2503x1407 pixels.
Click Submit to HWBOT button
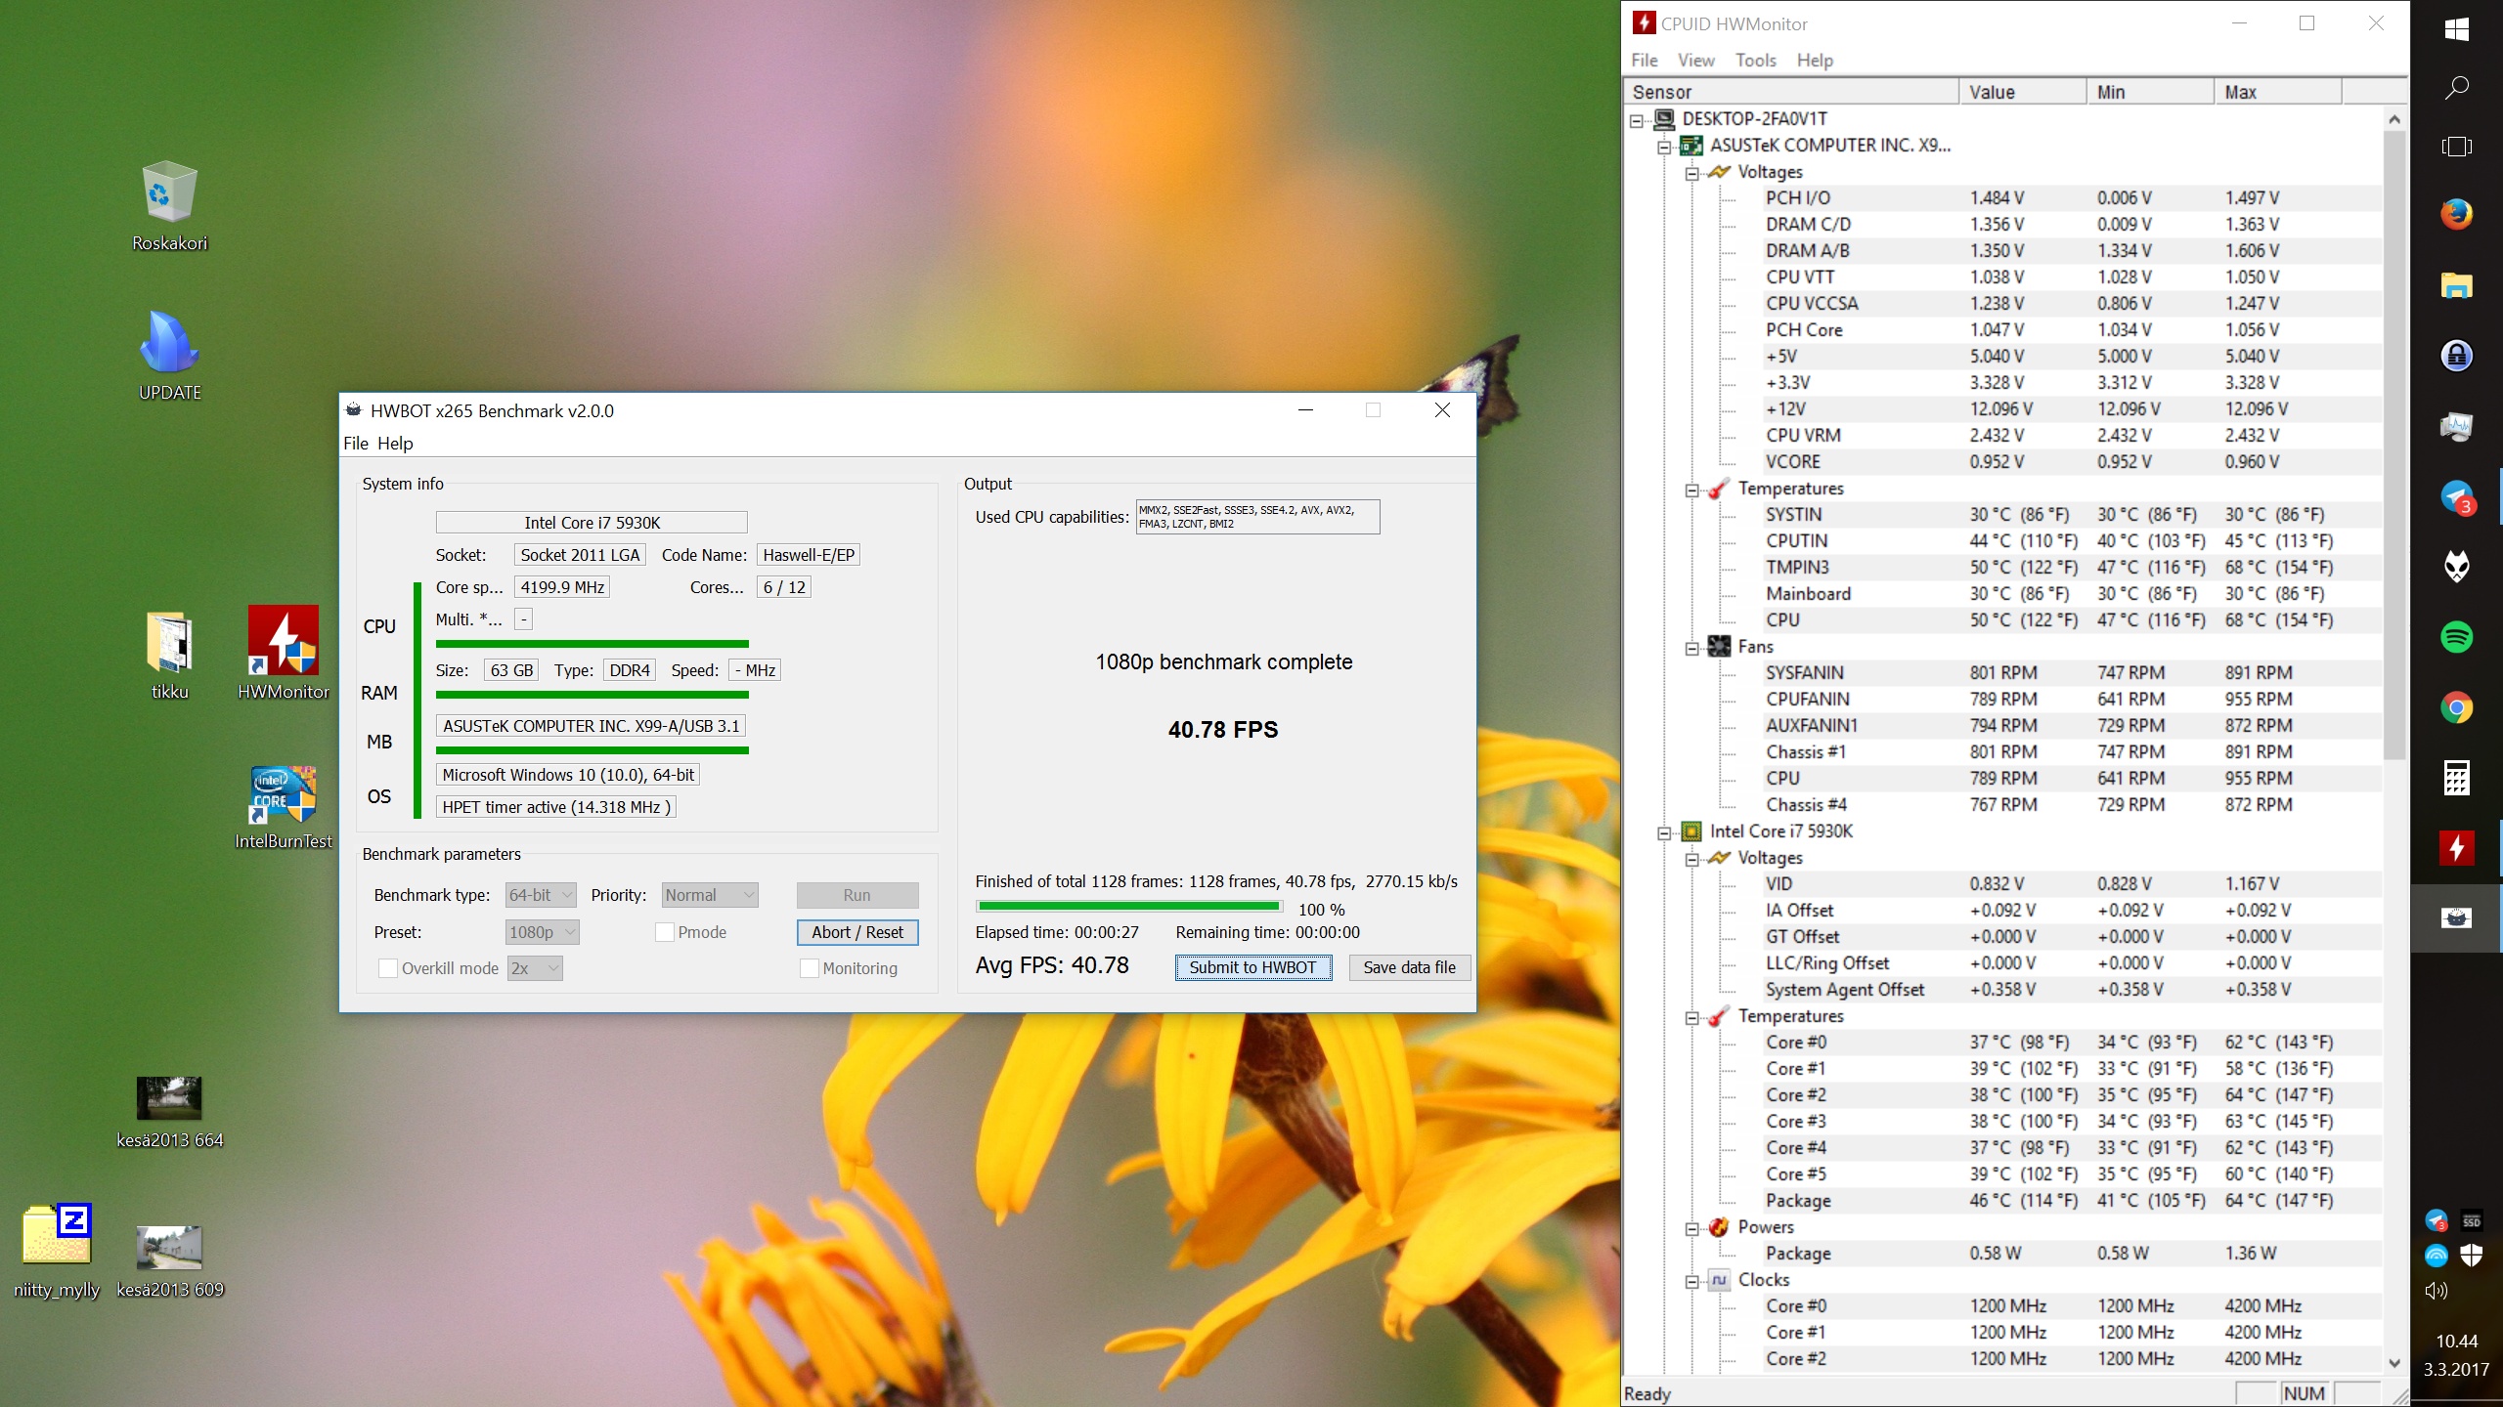coord(1252,967)
